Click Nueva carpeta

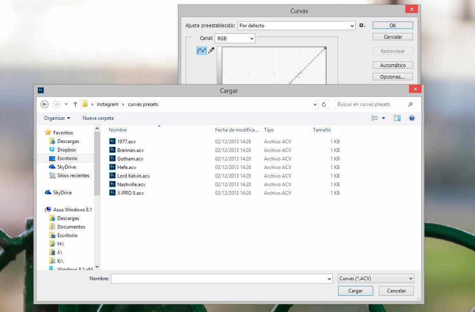[98, 118]
